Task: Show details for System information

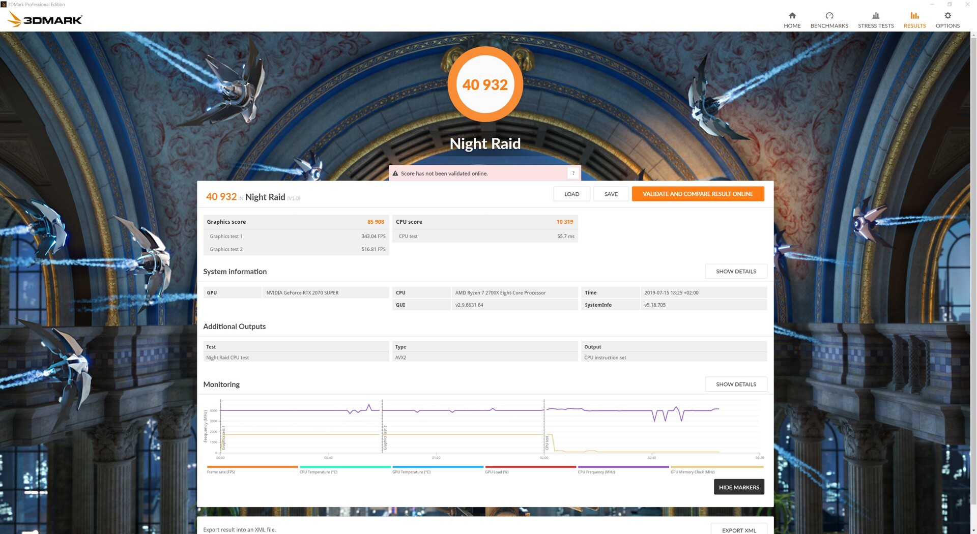Action: point(736,272)
